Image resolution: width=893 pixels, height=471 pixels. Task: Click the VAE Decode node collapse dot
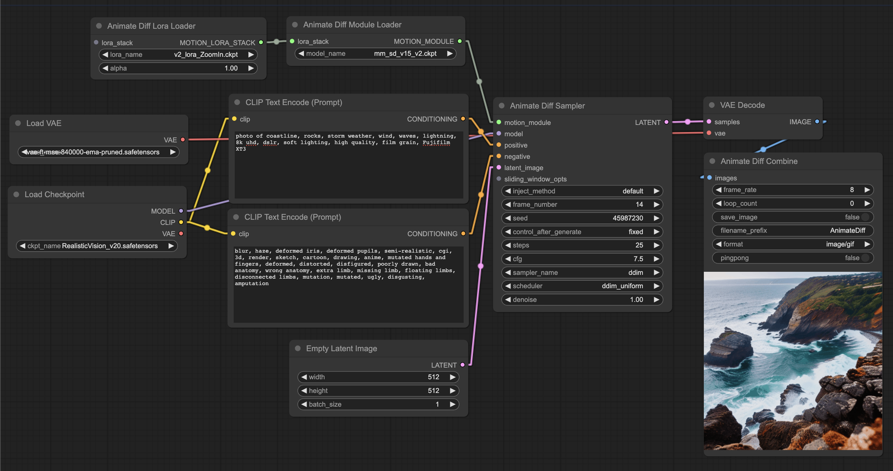[711, 105]
